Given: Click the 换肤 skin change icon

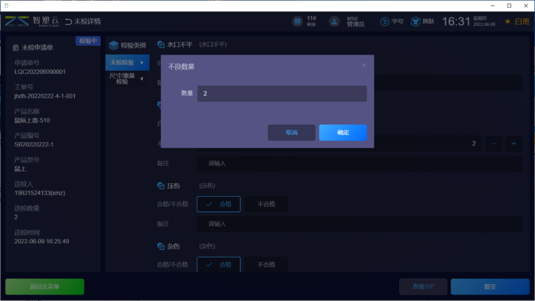Looking at the screenshot, I should 415,21.
